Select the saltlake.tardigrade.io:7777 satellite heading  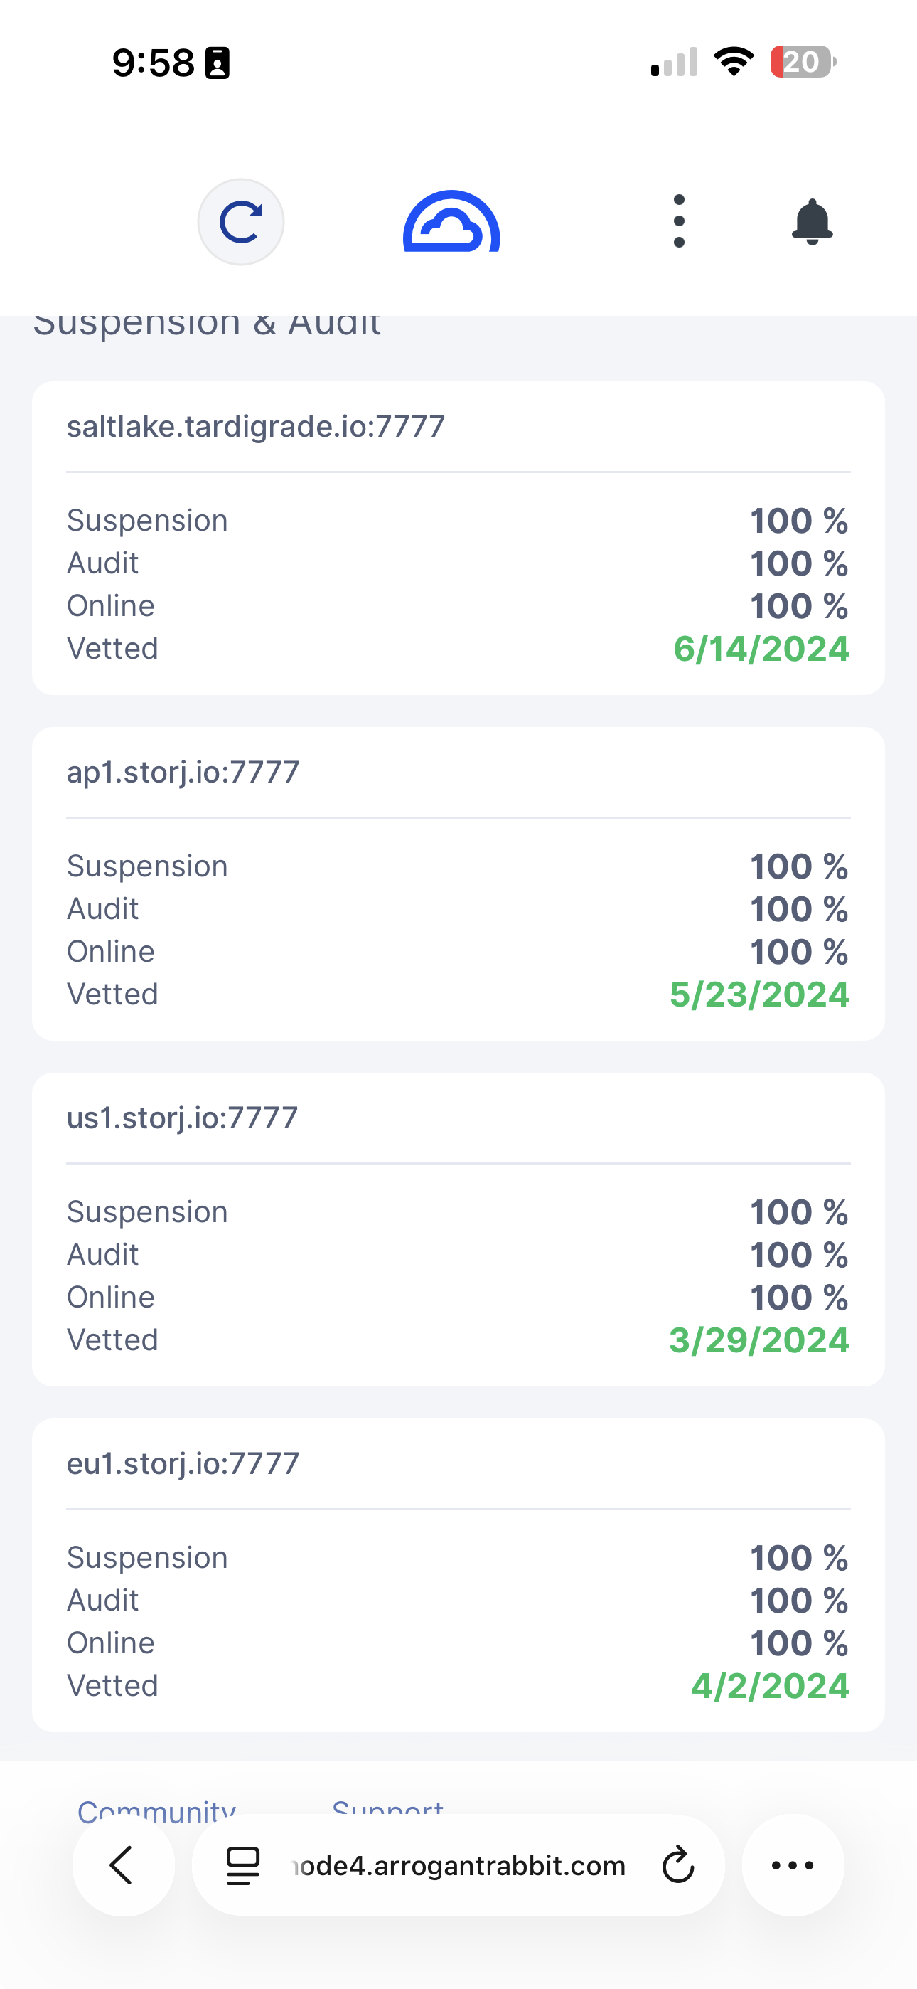pos(255,426)
